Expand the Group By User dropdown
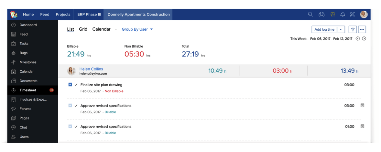 pyautogui.click(x=137, y=29)
